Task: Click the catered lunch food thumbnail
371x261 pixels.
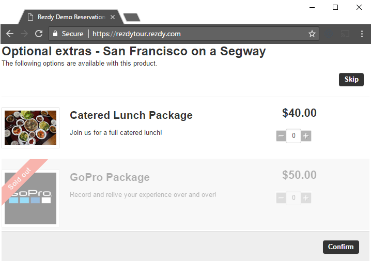Action: [30, 128]
